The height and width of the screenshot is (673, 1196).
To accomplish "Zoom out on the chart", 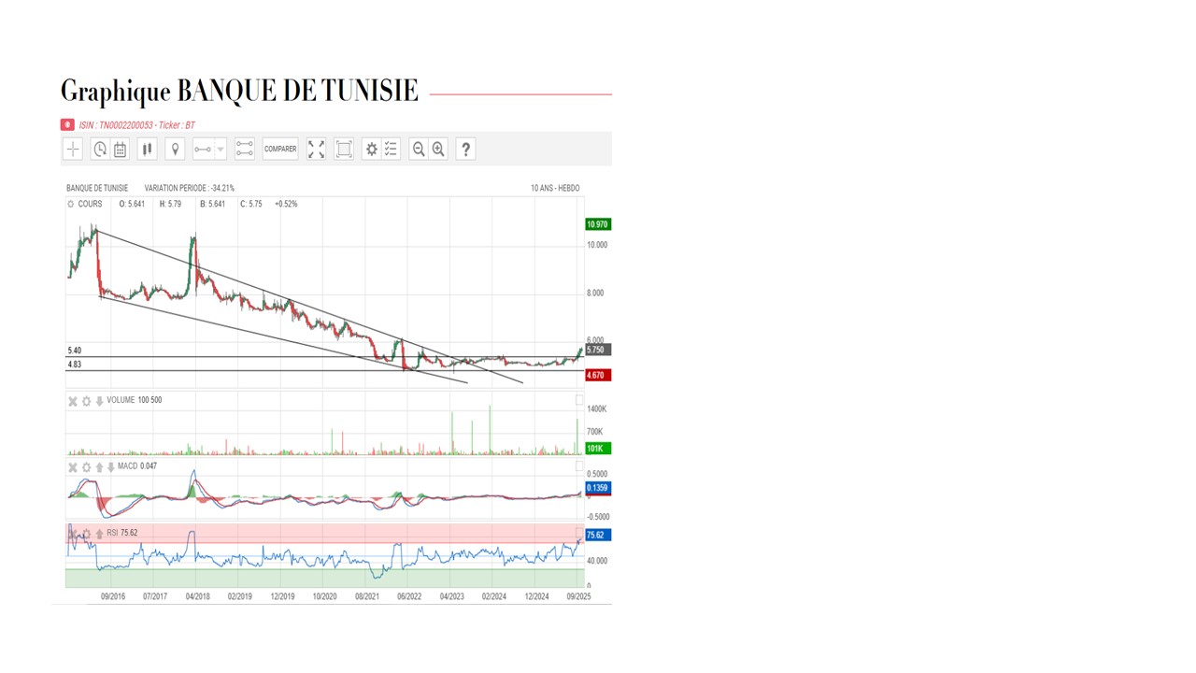I will 419,150.
